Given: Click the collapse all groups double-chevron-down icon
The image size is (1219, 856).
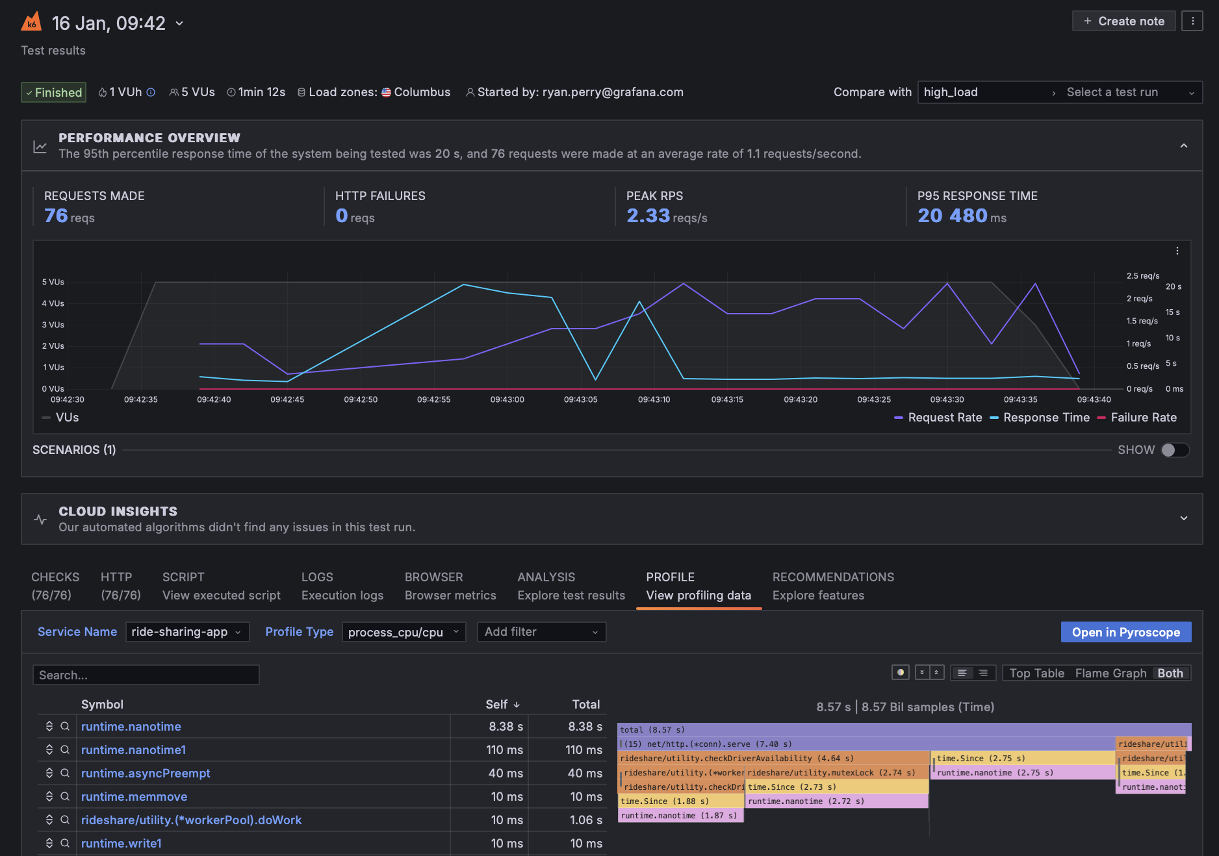Looking at the screenshot, I should tap(922, 673).
